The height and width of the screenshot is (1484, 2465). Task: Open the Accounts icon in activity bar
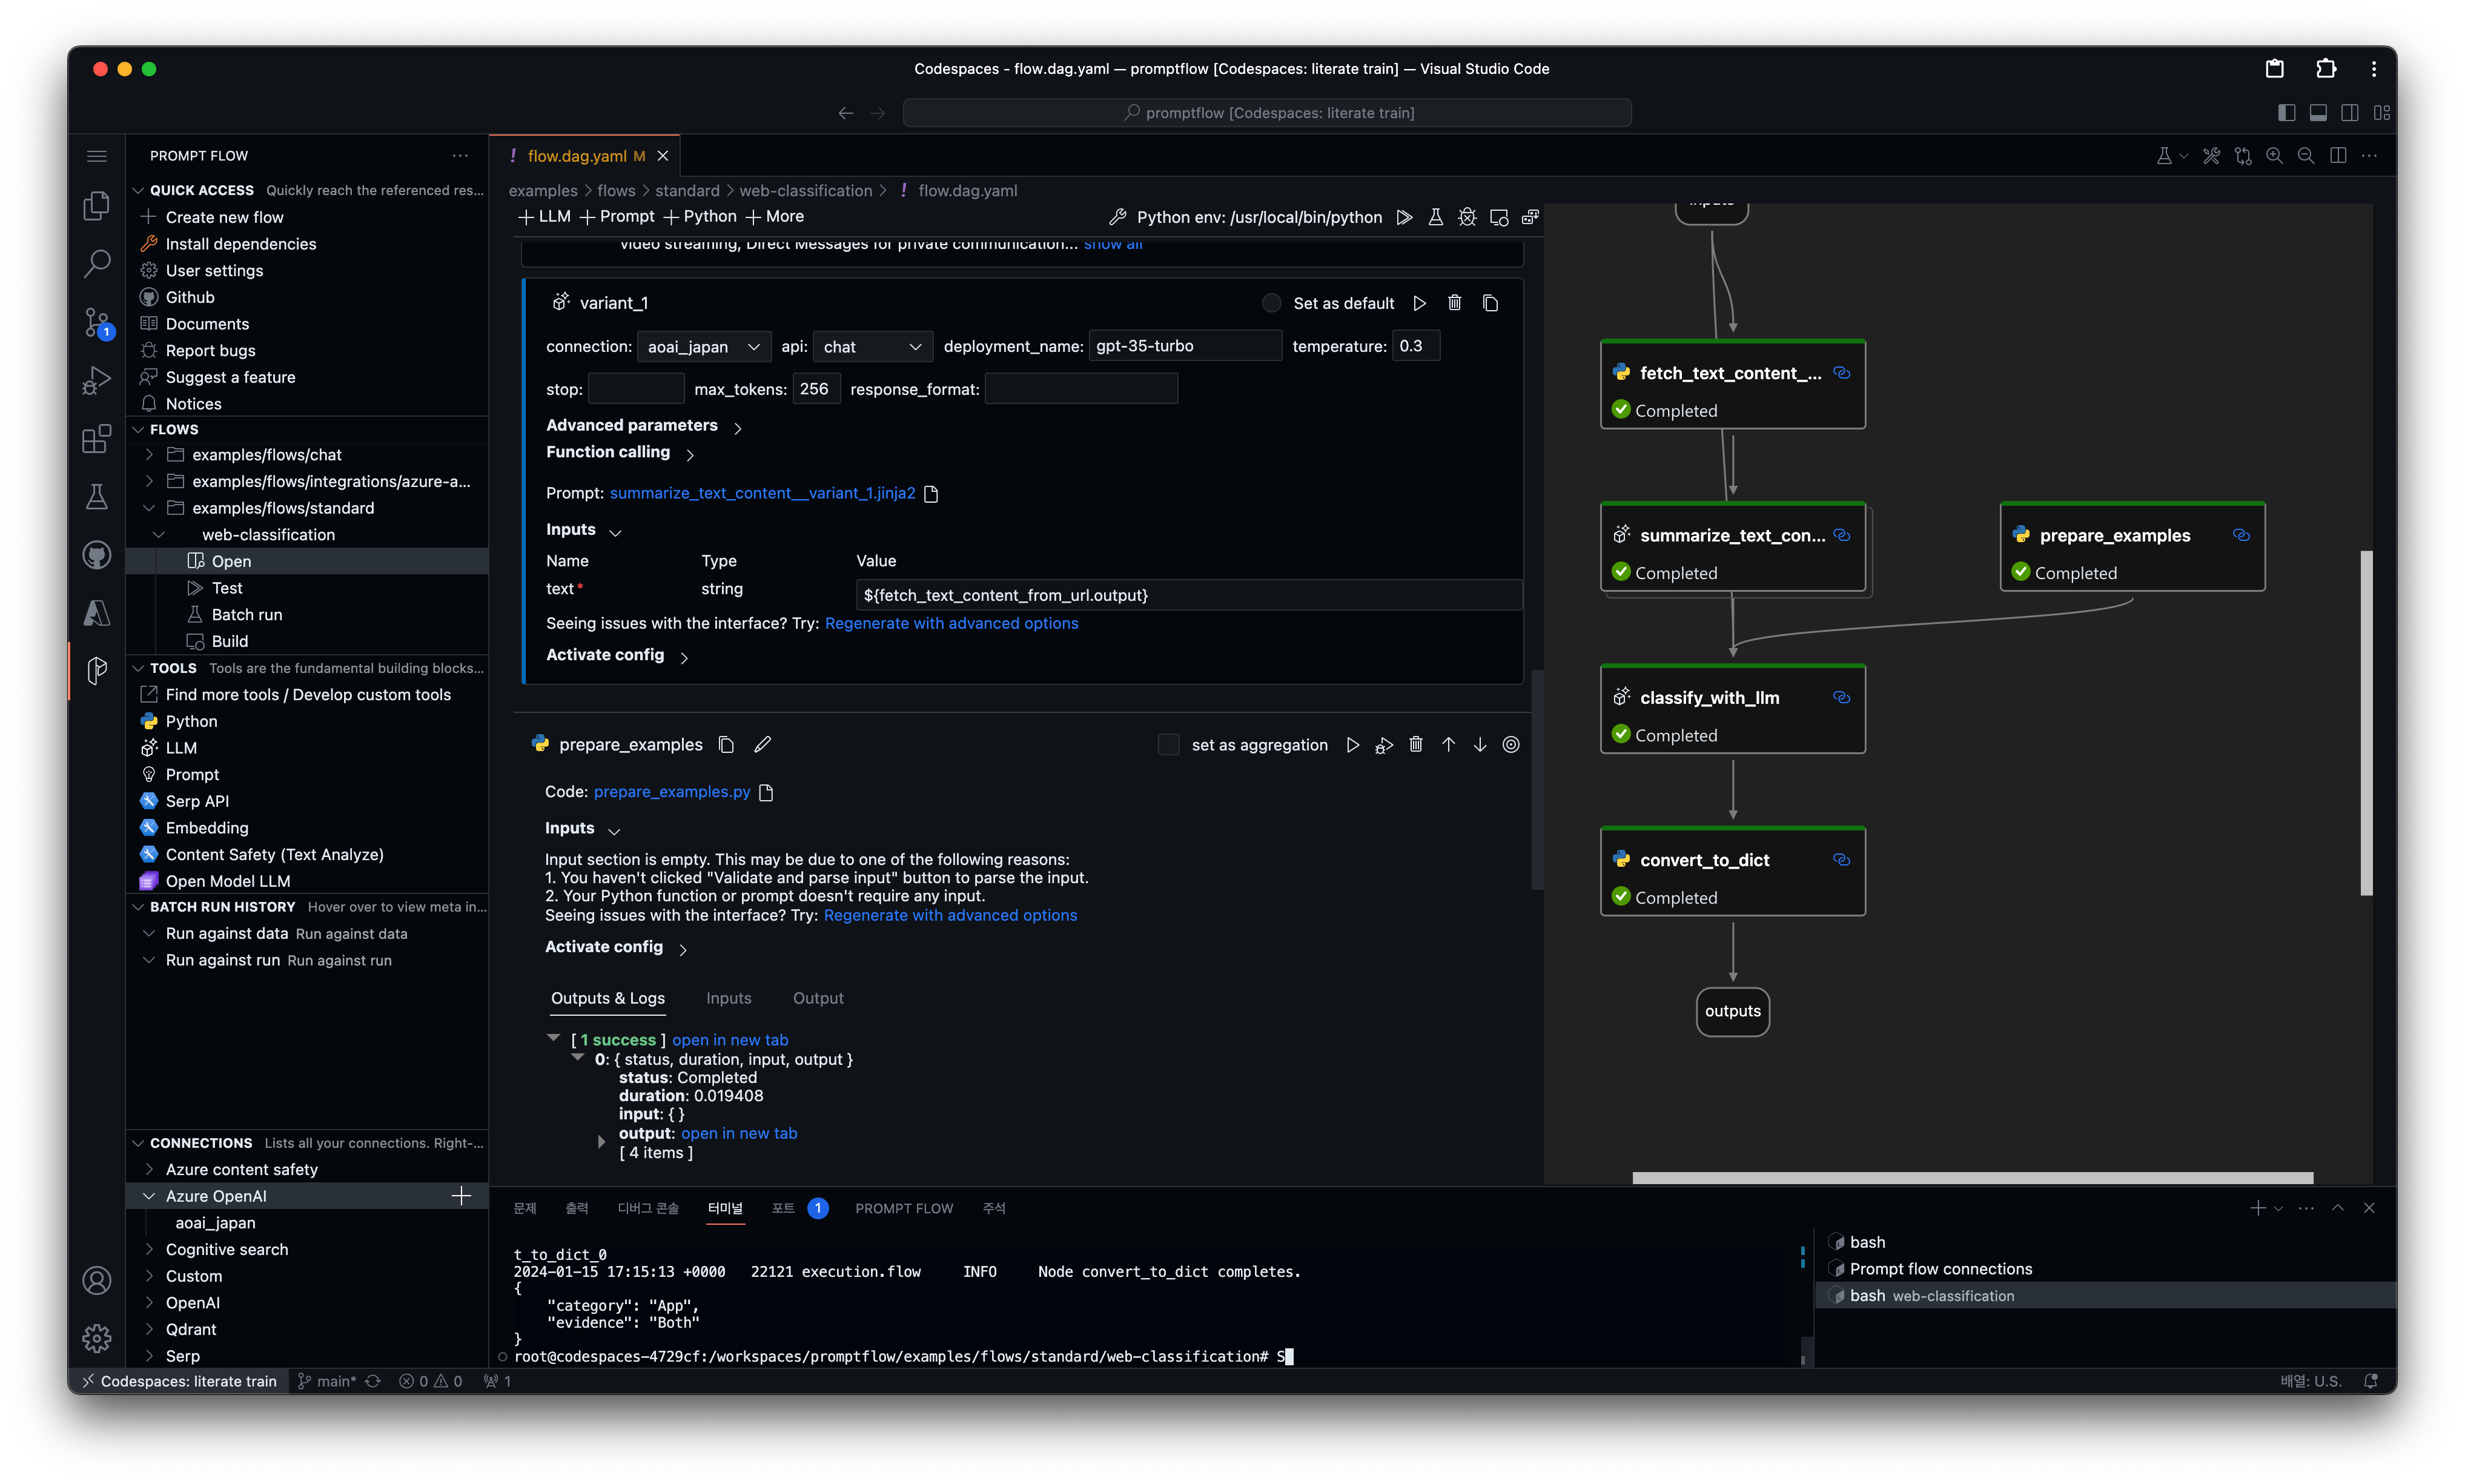coord(97,1281)
